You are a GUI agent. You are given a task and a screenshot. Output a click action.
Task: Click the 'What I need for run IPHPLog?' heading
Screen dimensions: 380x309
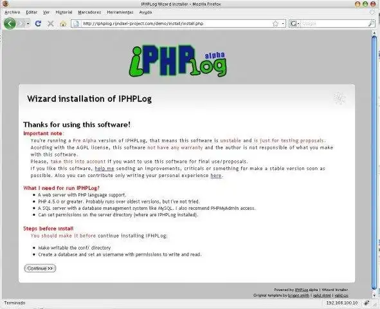(x=61, y=188)
